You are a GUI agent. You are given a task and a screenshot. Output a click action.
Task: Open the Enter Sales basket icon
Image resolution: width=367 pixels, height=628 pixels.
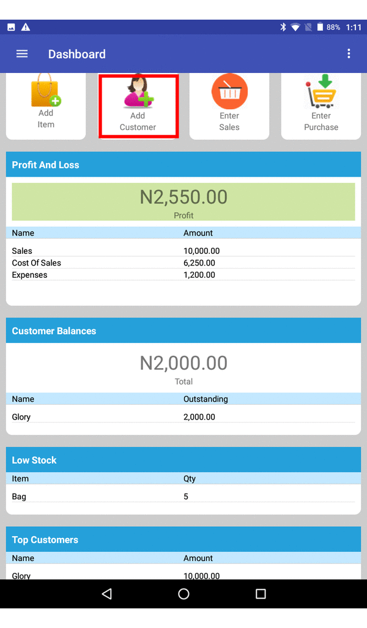(229, 91)
